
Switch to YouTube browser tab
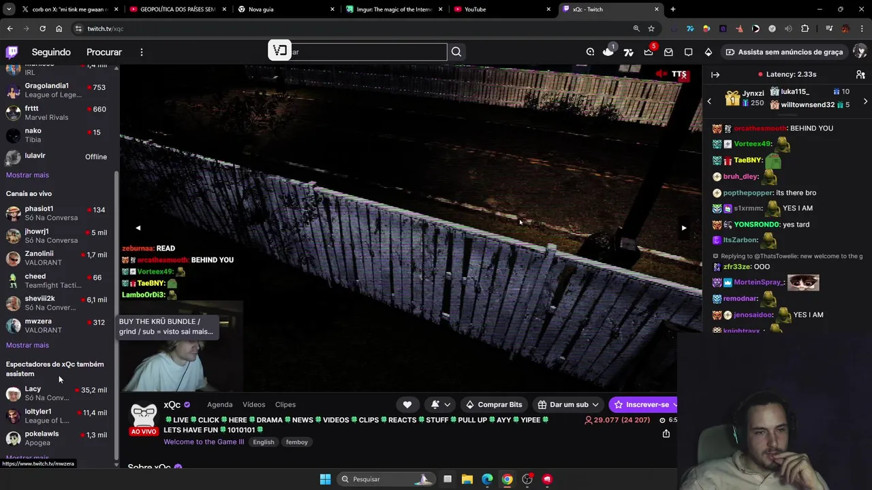click(x=502, y=10)
